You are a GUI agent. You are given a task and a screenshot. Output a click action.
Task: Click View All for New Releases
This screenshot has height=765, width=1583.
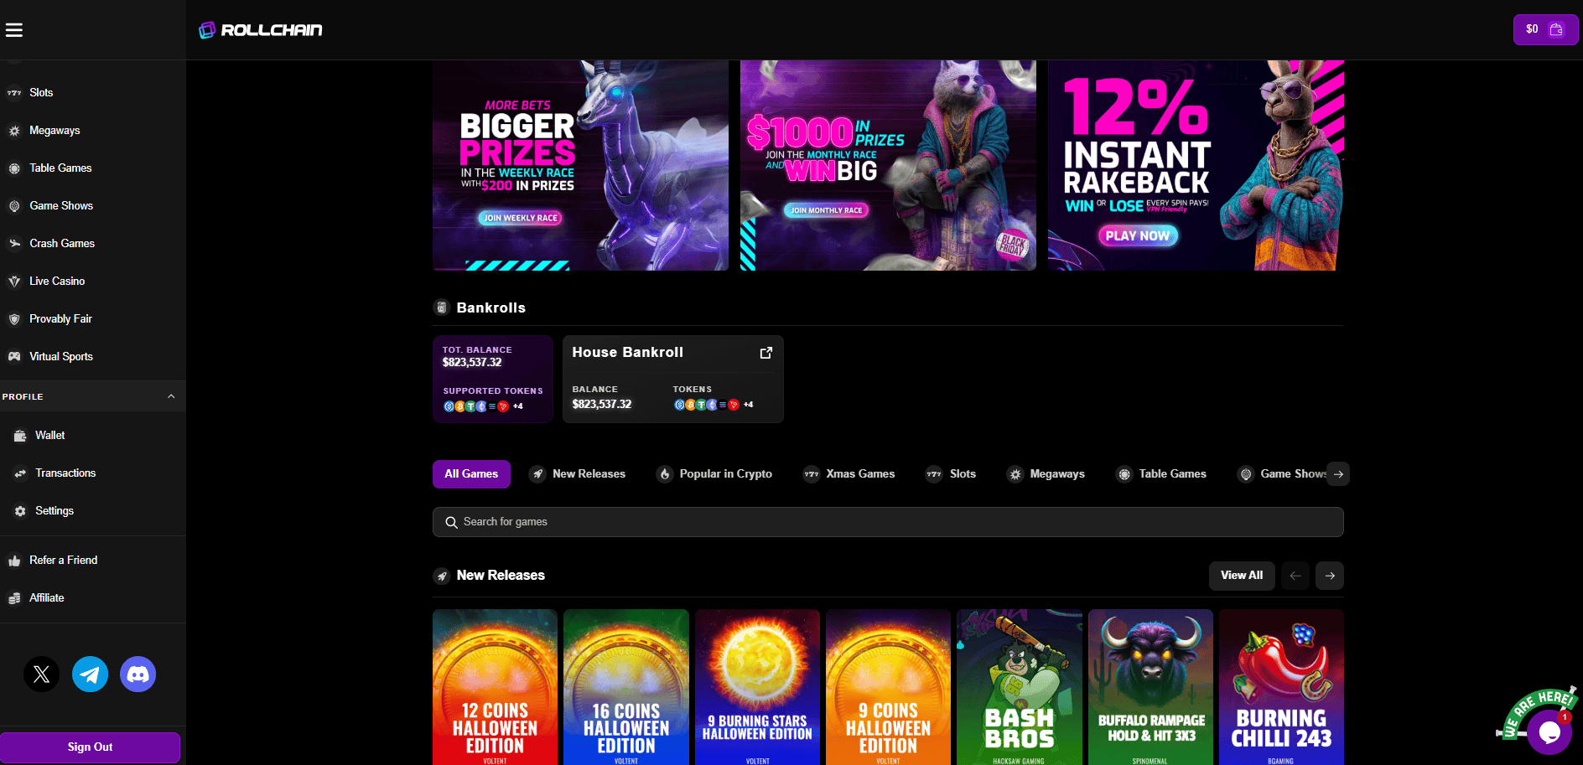click(1242, 576)
